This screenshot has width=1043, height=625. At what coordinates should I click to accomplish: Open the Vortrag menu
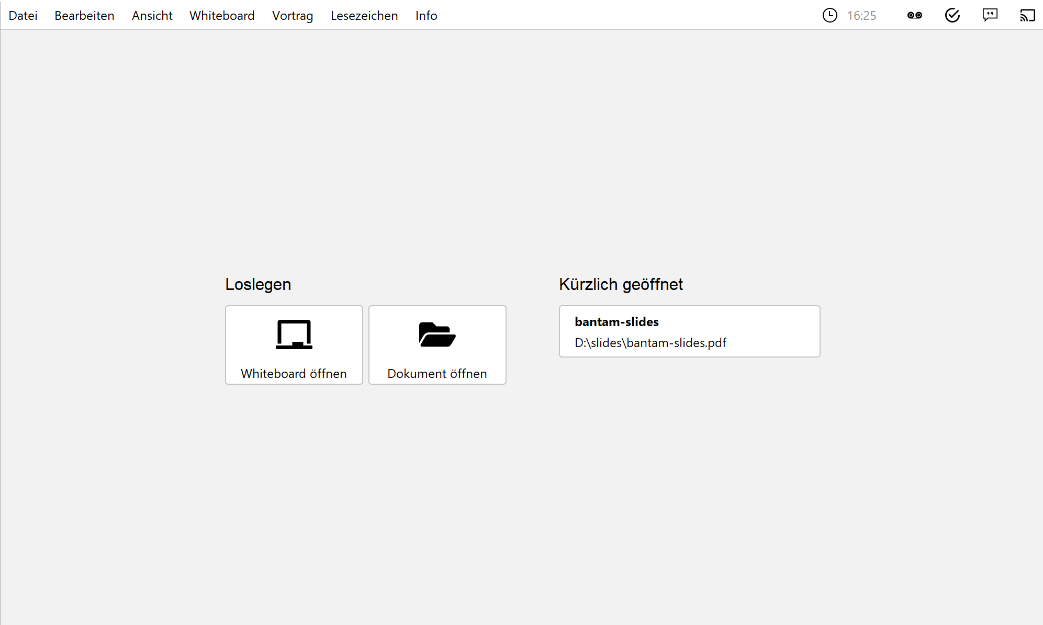click(x=293, y=16)
